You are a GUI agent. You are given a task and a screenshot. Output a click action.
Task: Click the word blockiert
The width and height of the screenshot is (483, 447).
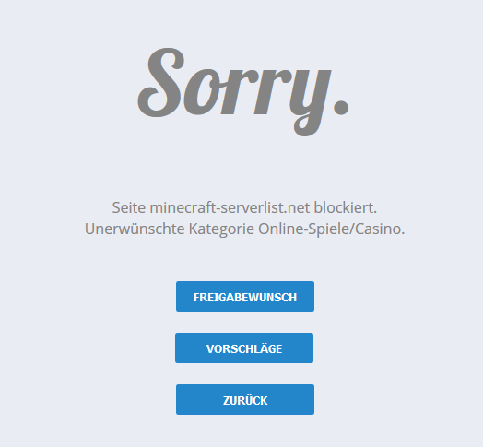coord(346,207)
